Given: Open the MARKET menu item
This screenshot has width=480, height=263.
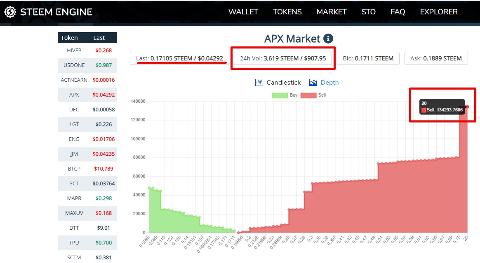Looking at the screenshot, I should pos(332,12).
